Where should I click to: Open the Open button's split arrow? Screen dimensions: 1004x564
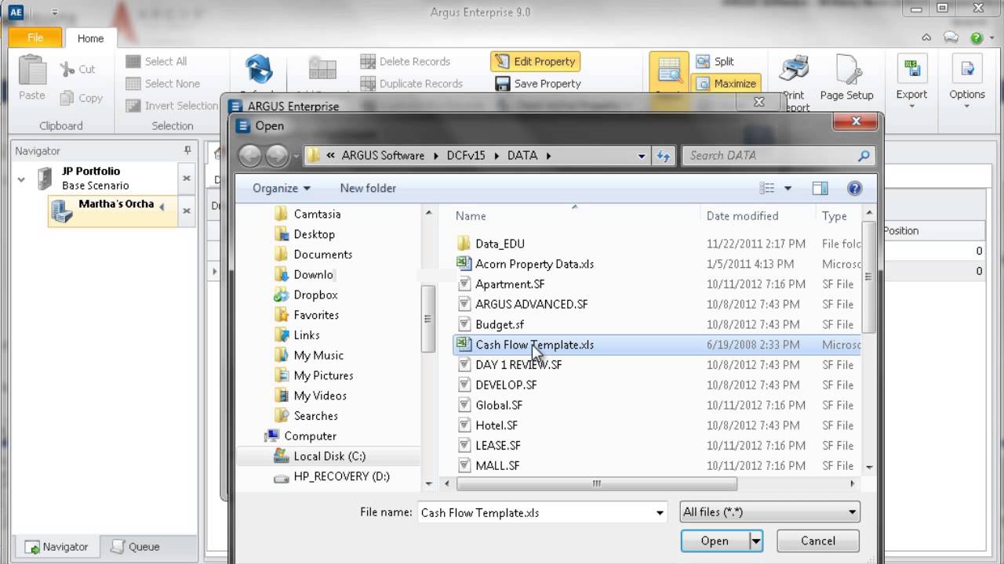tap(756, 540)
